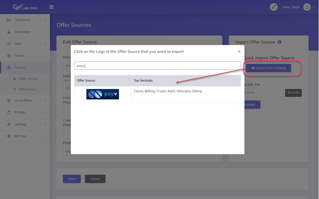Viewport: 319px width, 199px height.
Task: Click the Import from Catalog button
Action: click(269, 68)
